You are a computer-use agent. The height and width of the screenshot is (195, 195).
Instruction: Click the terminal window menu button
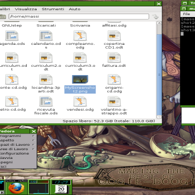(x=184, y=9)
